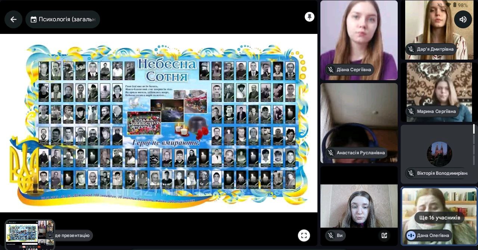This screenshot has height=250, width=478.
Task: Select the Дар'я Дмитрівна video tile
Action: tap(439, 30)
